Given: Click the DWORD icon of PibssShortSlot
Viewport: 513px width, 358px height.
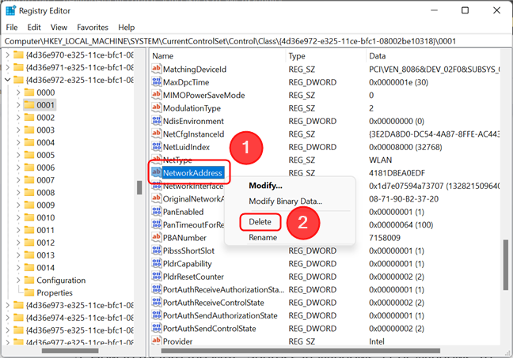Looking at the screenshot, I should point(157,251).
